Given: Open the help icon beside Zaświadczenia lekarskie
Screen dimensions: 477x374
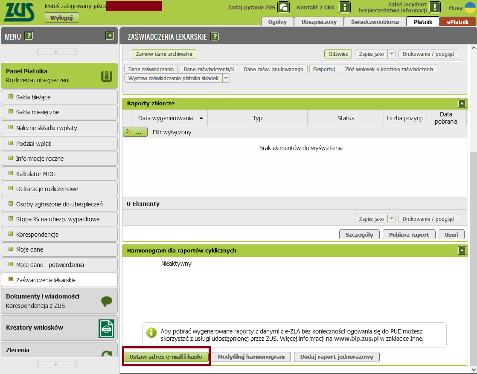Looking at the screenshot, I should [215, 37].
